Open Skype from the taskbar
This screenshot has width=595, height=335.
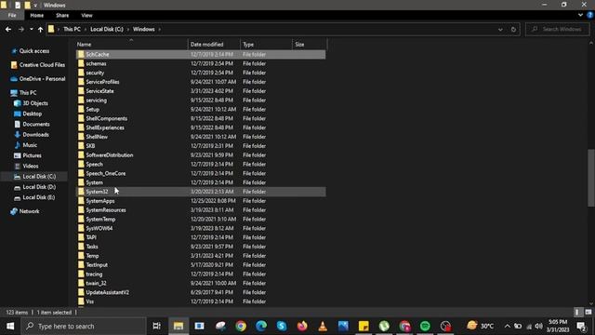282,327
